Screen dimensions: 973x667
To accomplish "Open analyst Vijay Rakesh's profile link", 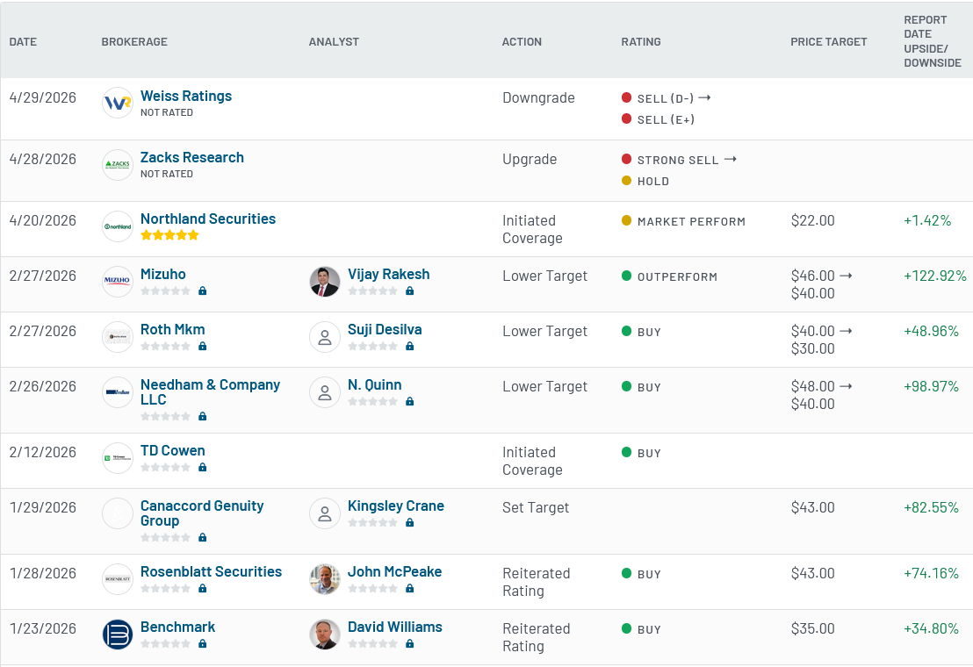I will [388, 274].
